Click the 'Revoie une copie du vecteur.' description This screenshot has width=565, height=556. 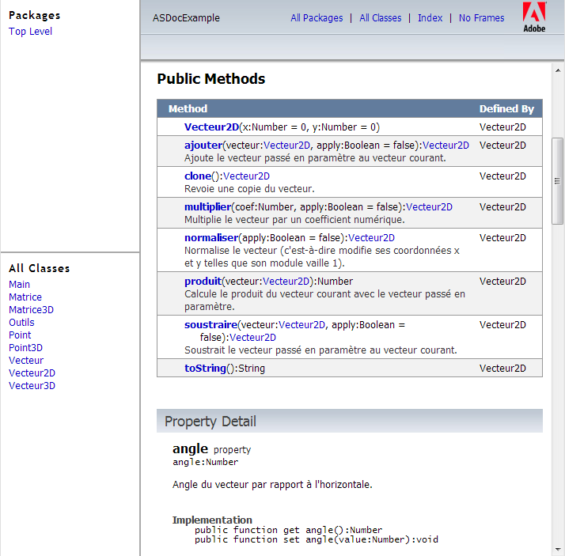(x=249, y=189)
